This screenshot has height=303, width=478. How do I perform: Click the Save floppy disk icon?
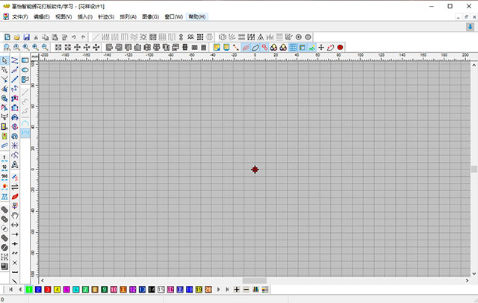tap(26, 37)
